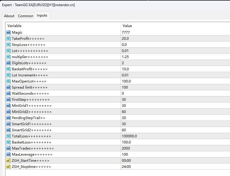This screenshot has height=176, width=230.
Task: Click the string icon beside ZGH_StartTime
Action: (8, 161)
